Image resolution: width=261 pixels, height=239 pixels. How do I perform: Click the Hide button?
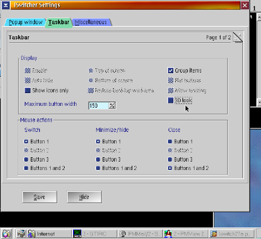(x=84, y=197)
